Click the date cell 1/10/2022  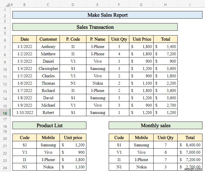(x=25, y=112)
